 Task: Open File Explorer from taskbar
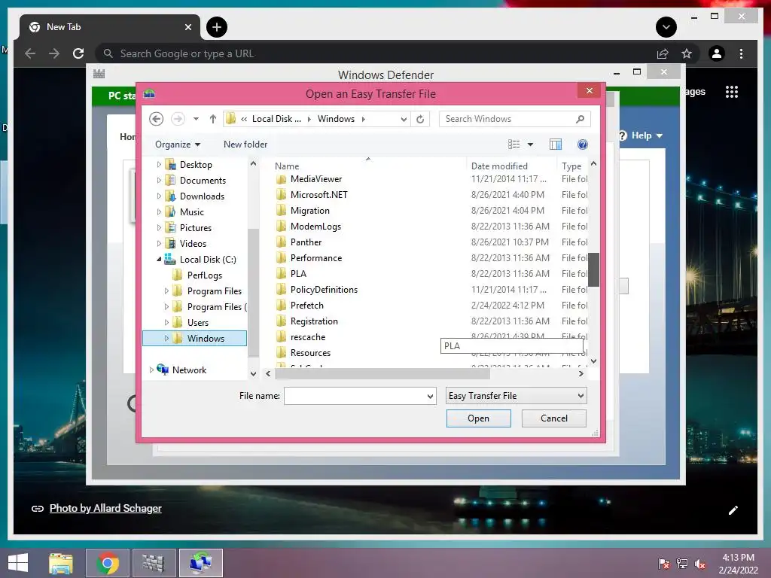click(61, 563)
